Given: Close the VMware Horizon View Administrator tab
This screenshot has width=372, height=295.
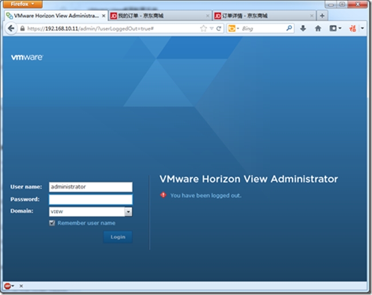Looking at the screenshot, I should tap(104, 16).
